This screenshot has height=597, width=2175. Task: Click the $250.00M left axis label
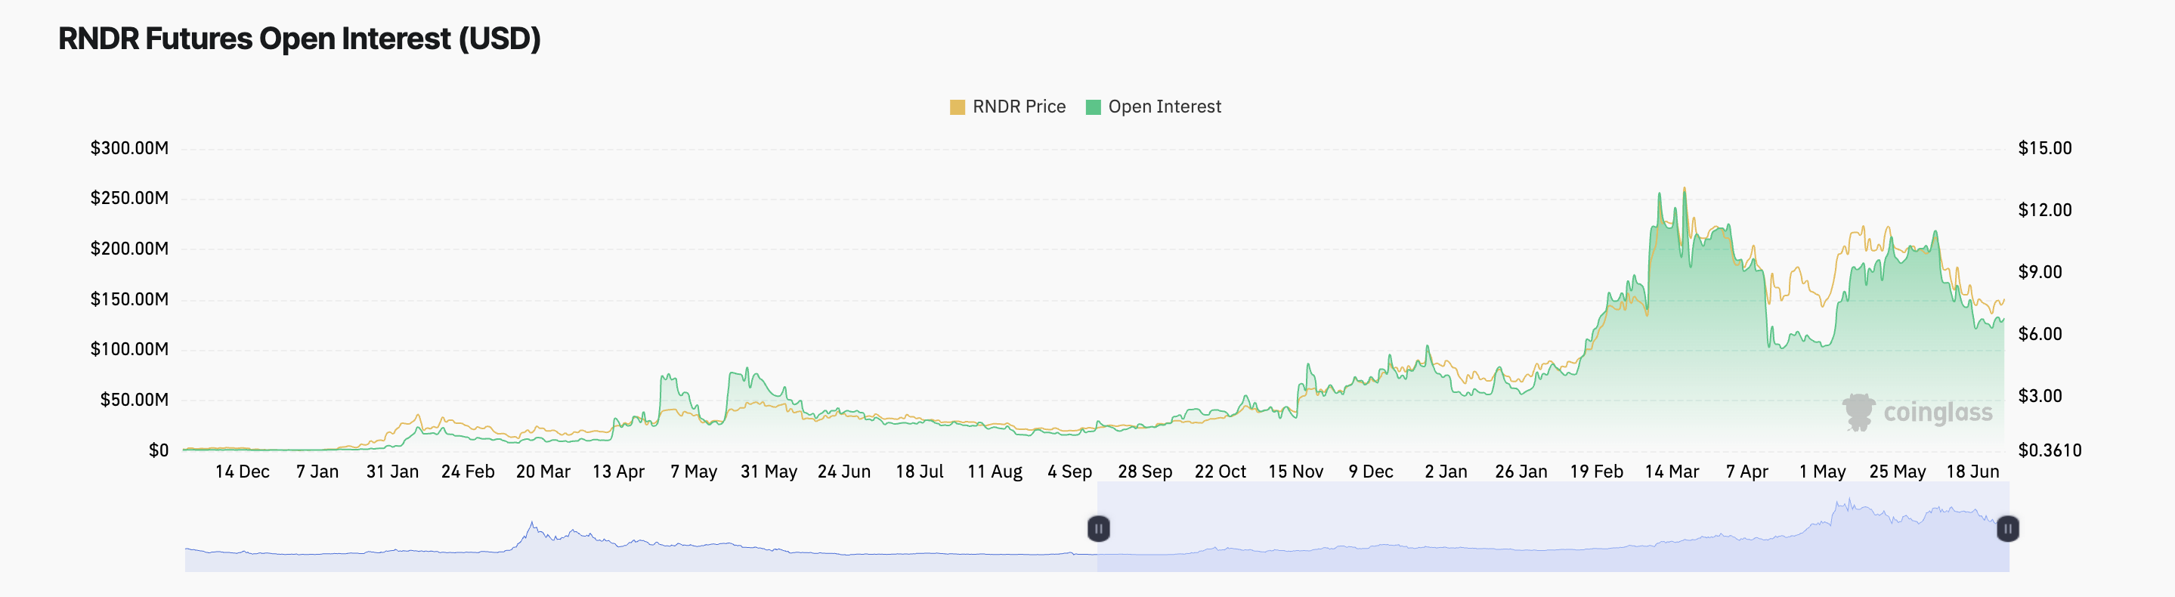point(130,199)
